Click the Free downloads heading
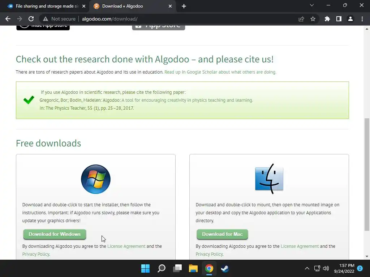 [48, 143]
